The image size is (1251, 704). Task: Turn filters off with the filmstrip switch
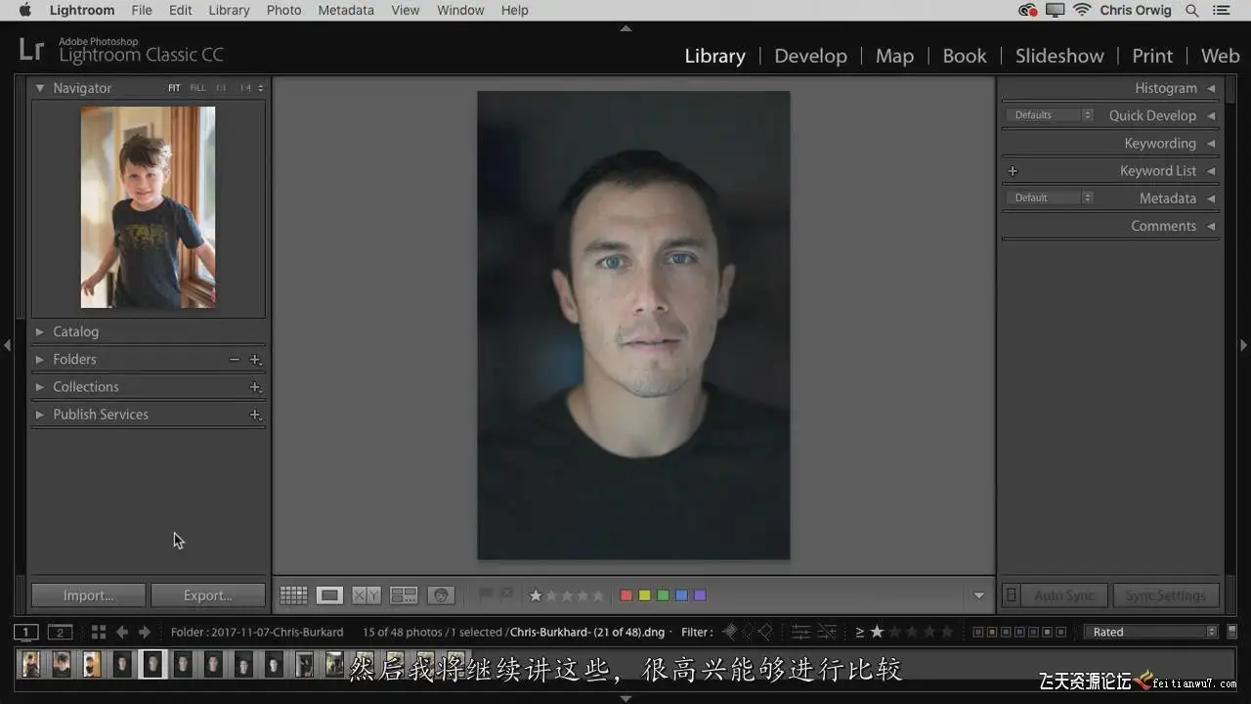[x=1232, y=631]
